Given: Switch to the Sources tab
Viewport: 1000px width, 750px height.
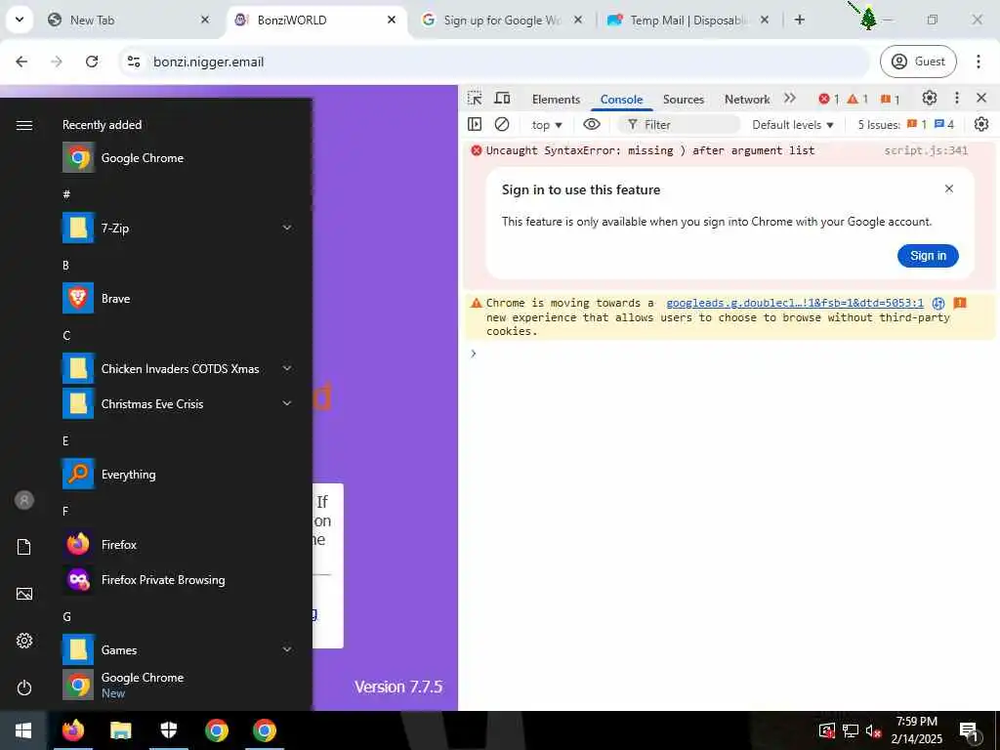Looking at the screenshot, I should point(683,100).
